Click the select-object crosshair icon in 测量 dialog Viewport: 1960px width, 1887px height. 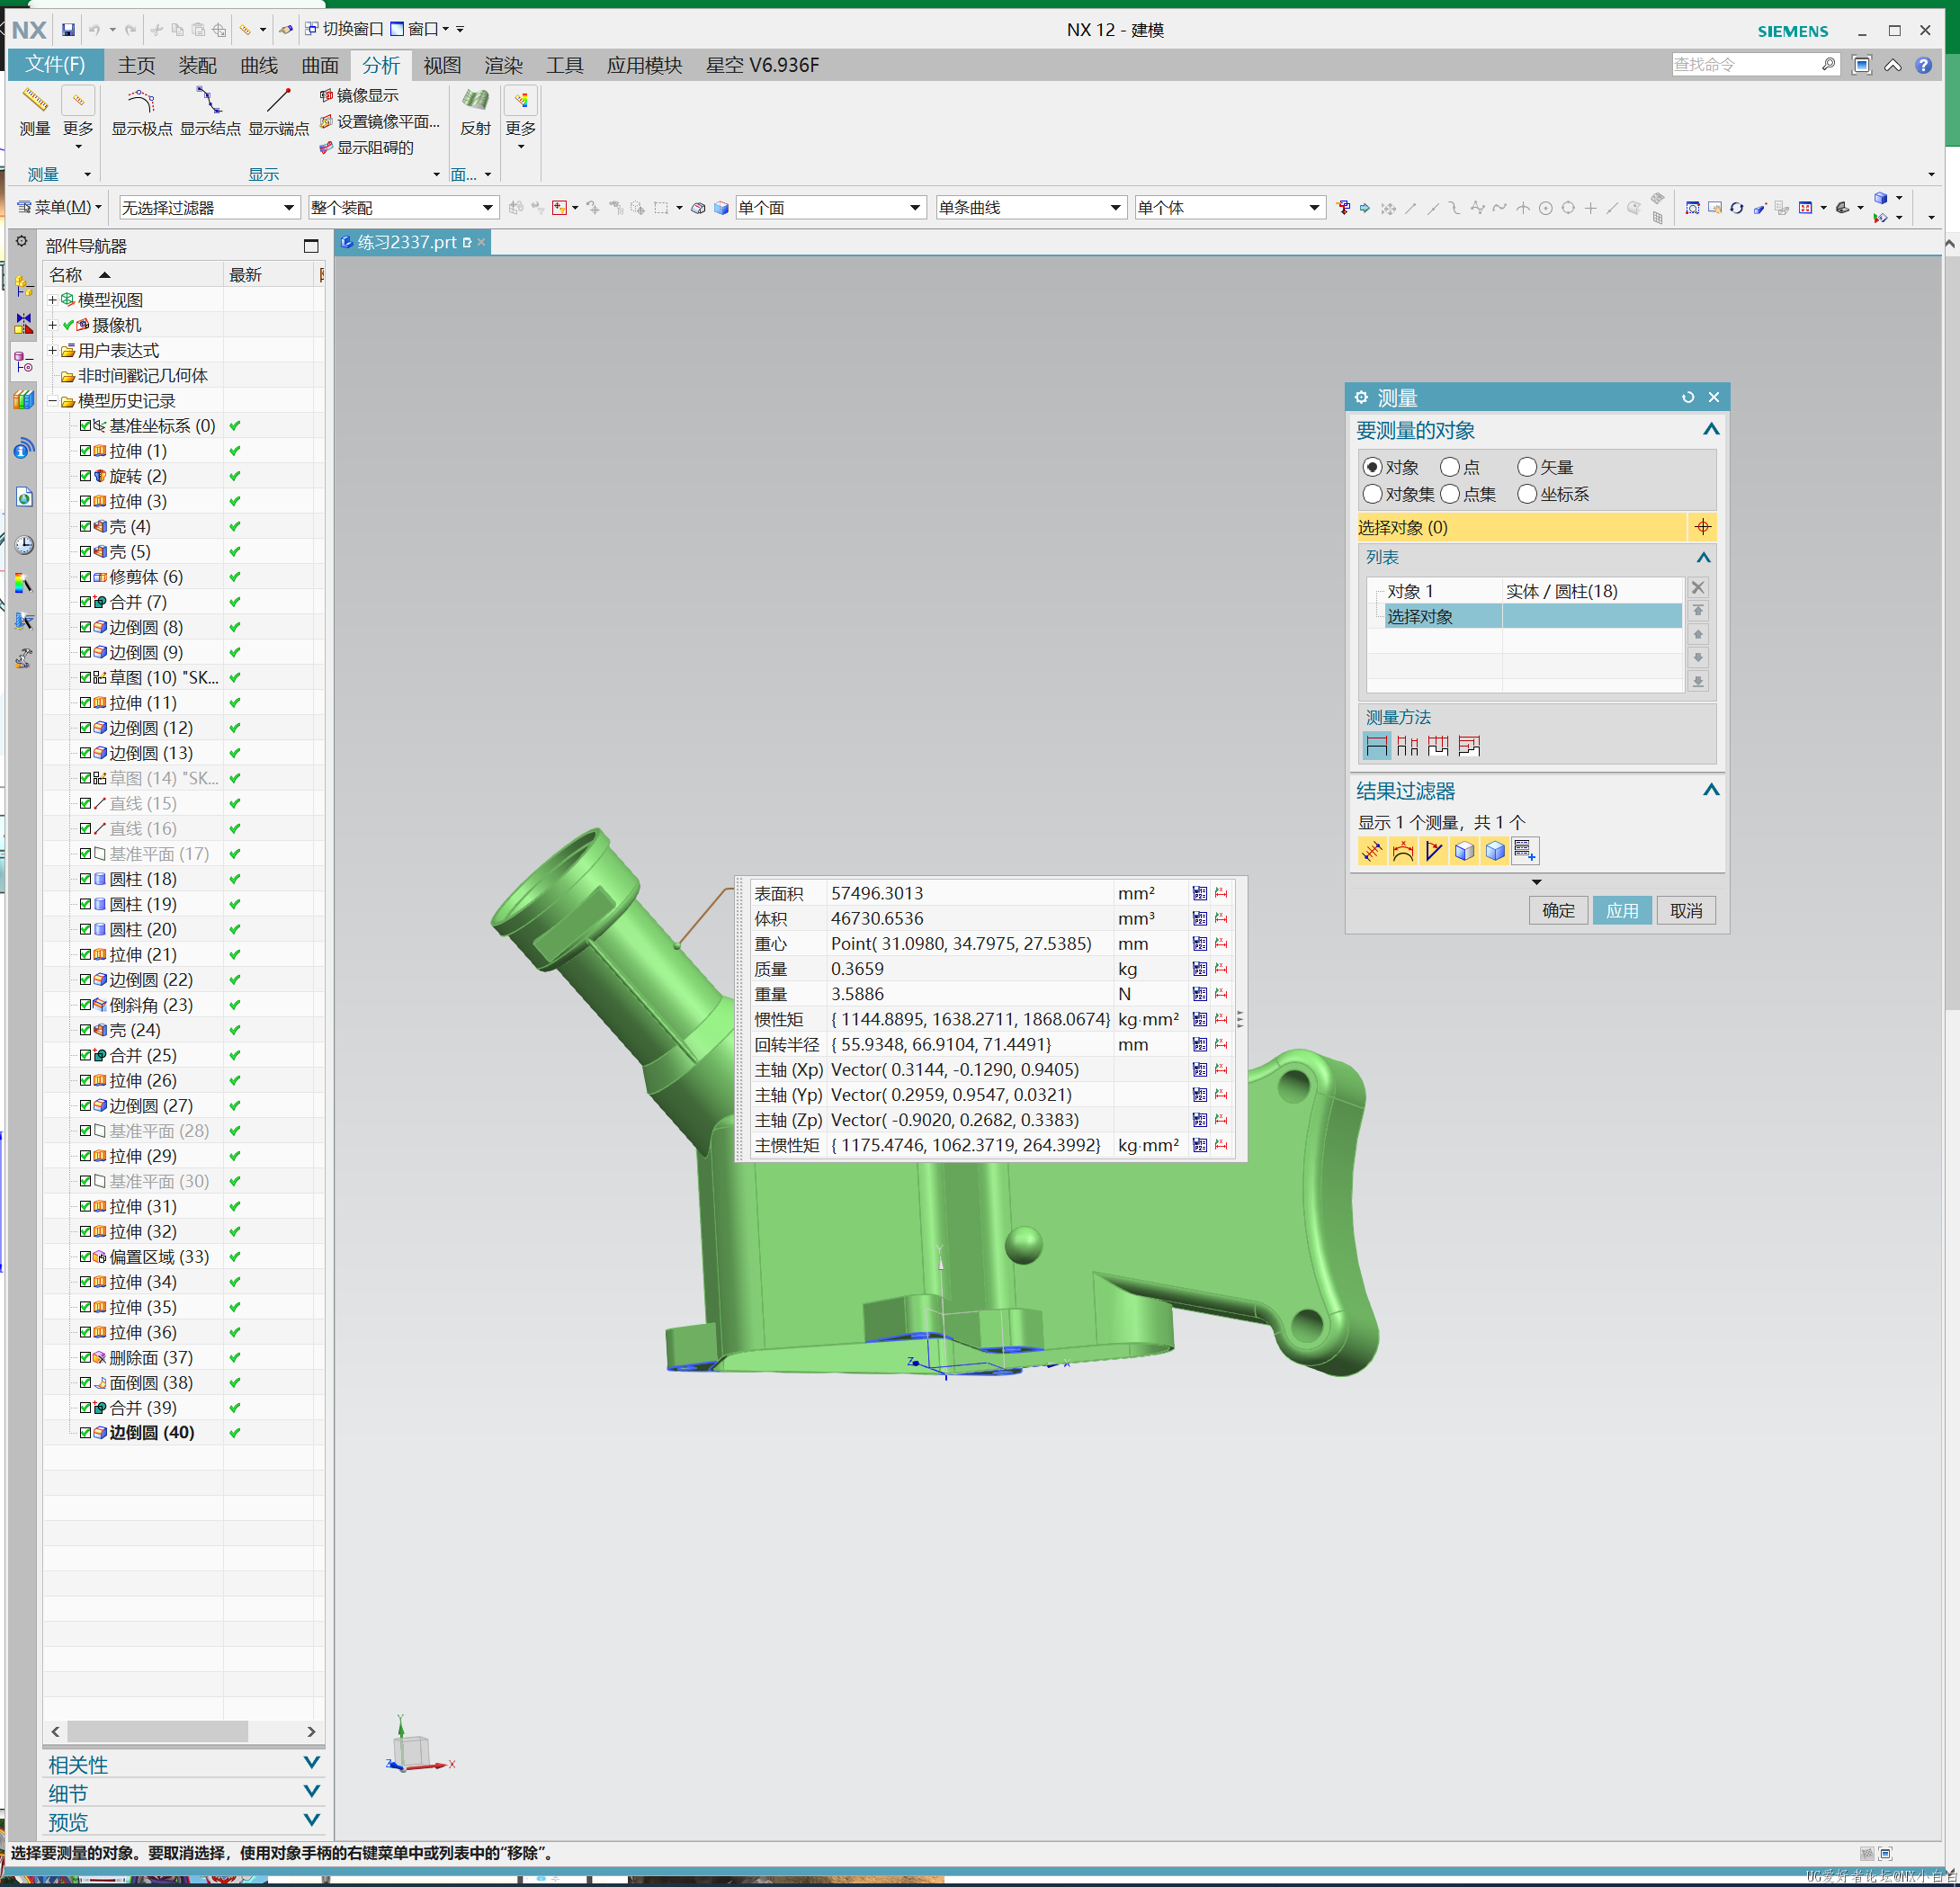(x=1702, y=527)
